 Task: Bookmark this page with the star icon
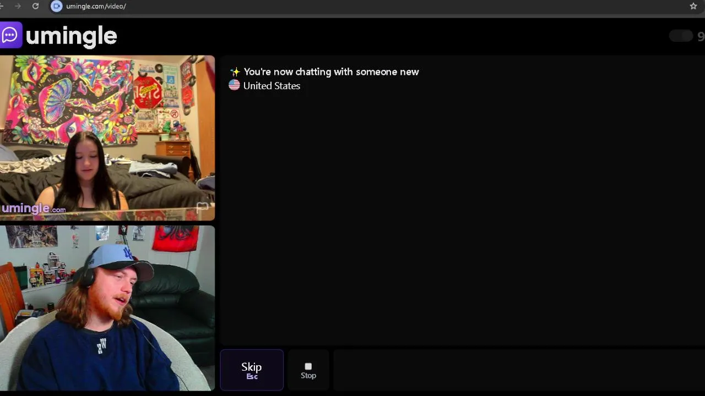click(693, 6)
